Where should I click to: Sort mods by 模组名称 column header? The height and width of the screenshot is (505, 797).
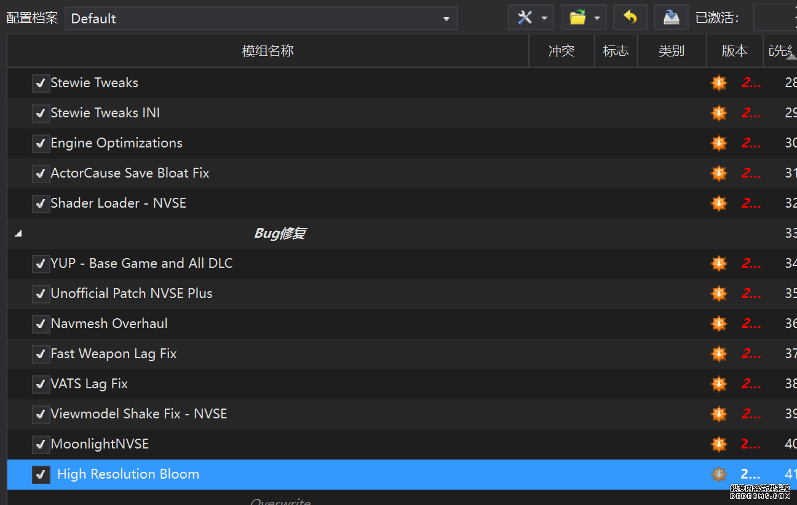268,51
